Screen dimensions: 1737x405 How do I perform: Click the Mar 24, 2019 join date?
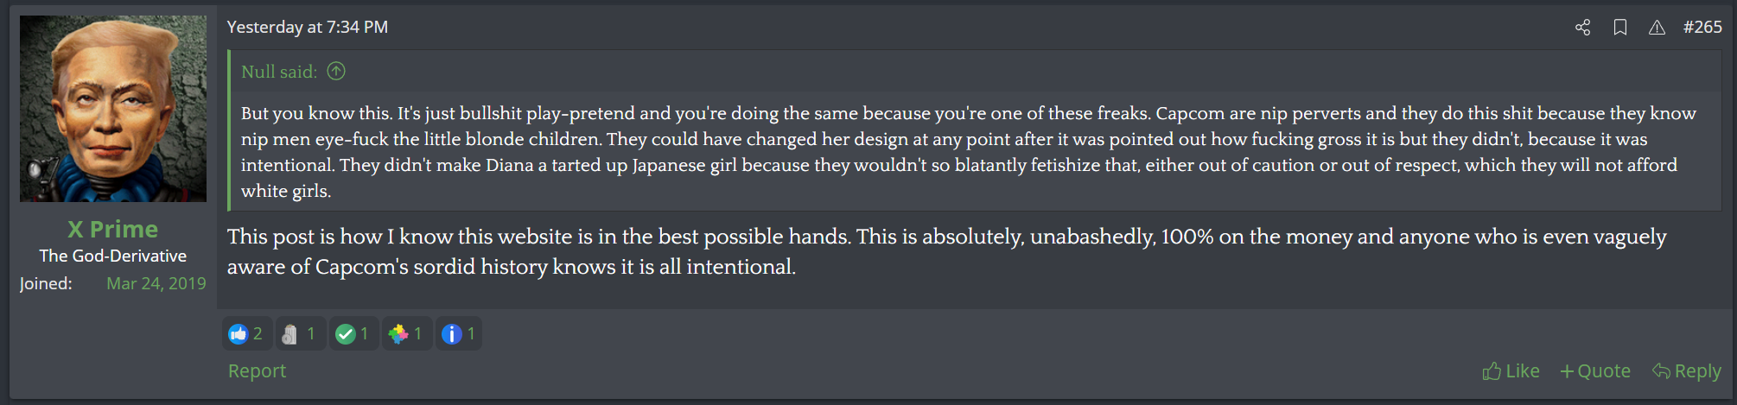(x=156, y=284)
